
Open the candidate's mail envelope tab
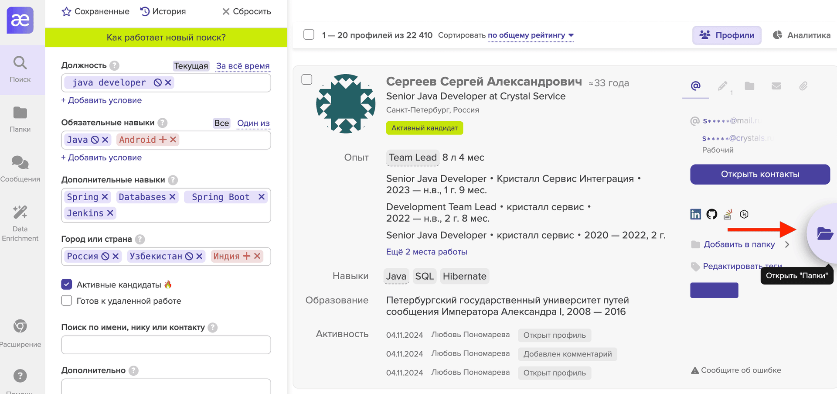(776, 86)
